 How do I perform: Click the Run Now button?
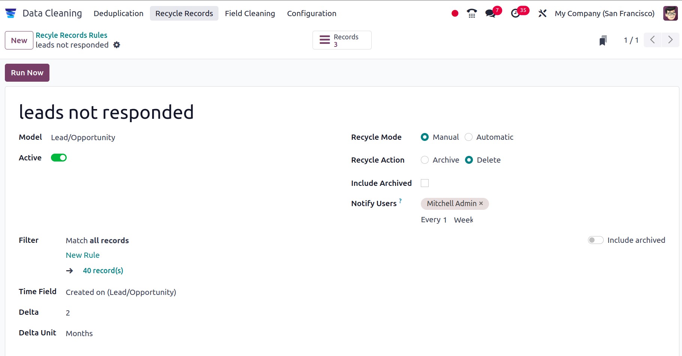27,72
